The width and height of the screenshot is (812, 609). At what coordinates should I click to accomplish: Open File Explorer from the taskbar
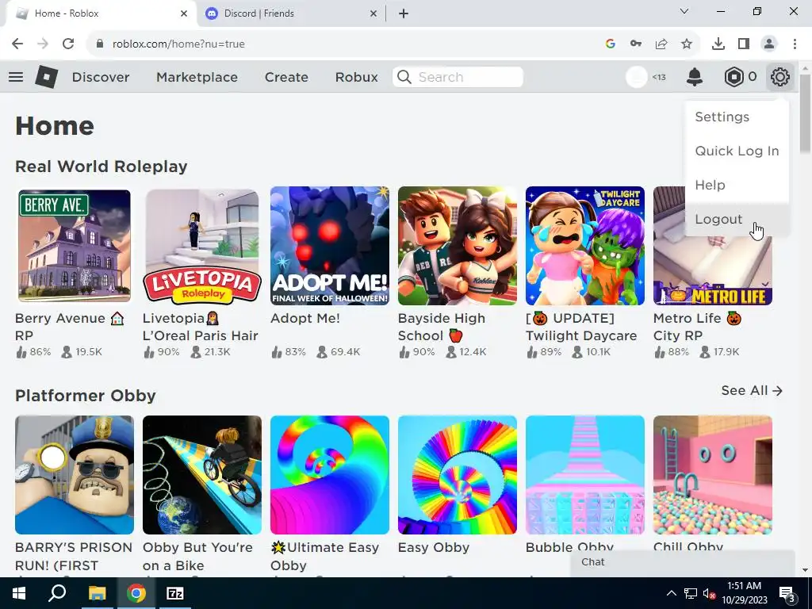click(97, 593)
